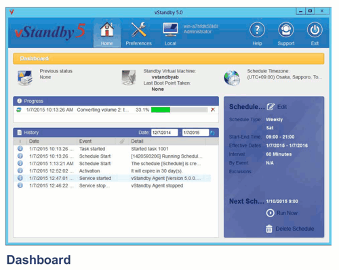Viewport: 339px width, 270px height.
Task: Click the Run Now link text
Action: point(287,213)
